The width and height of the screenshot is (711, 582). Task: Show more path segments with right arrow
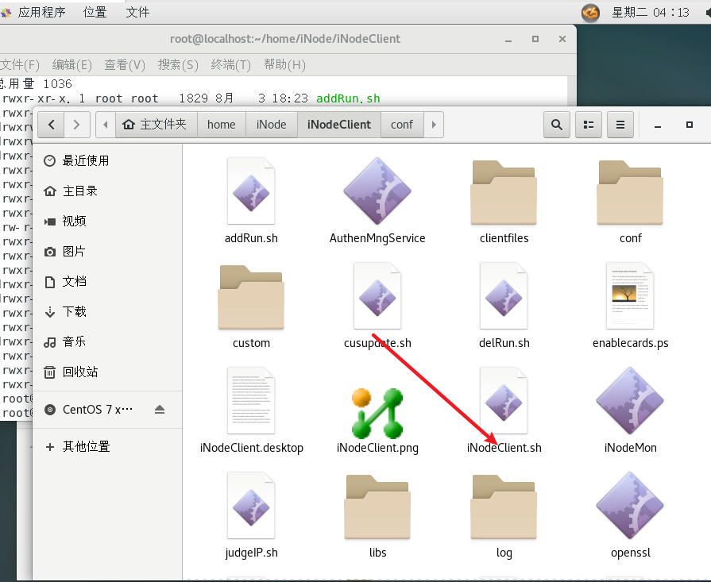[x=434, y=125]
